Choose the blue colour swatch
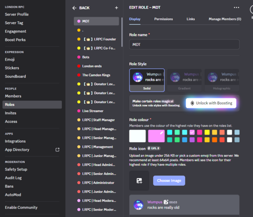Viewport: 253px width, 217px height. click(x=185, y=140)
